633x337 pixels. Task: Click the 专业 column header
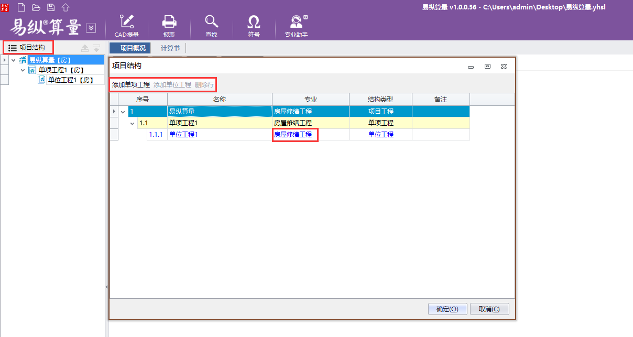pyautogui.click(x=311, y=100)
